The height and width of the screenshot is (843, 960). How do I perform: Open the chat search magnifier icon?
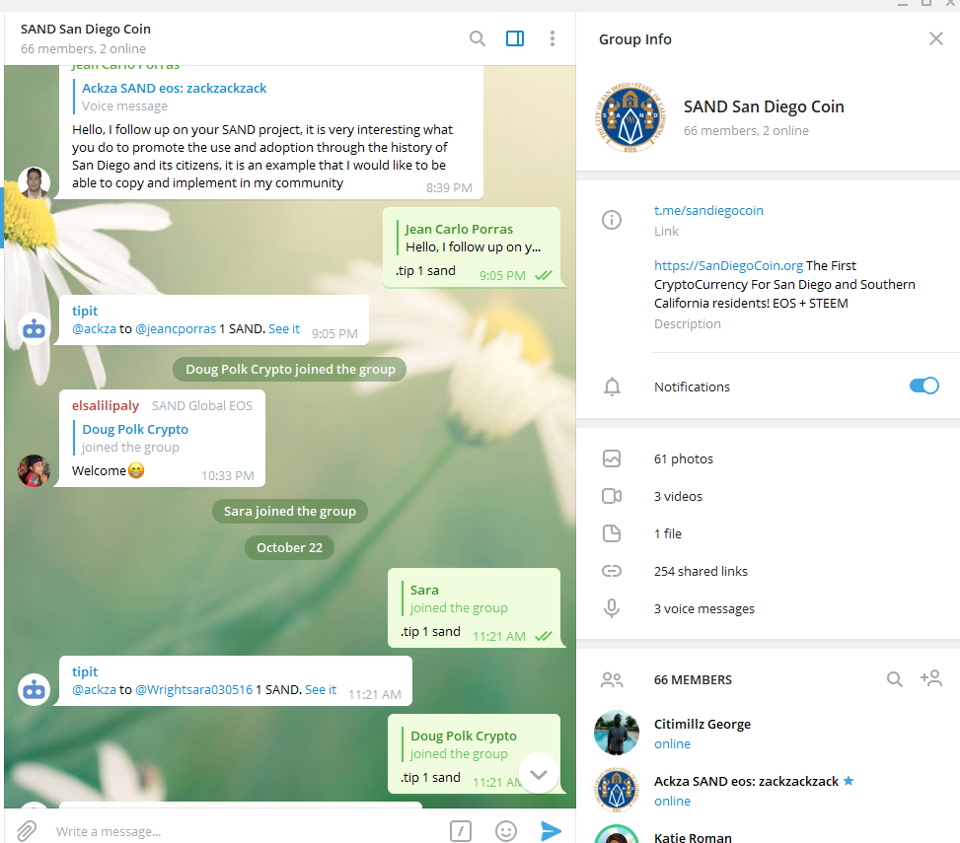click(478, 39)
